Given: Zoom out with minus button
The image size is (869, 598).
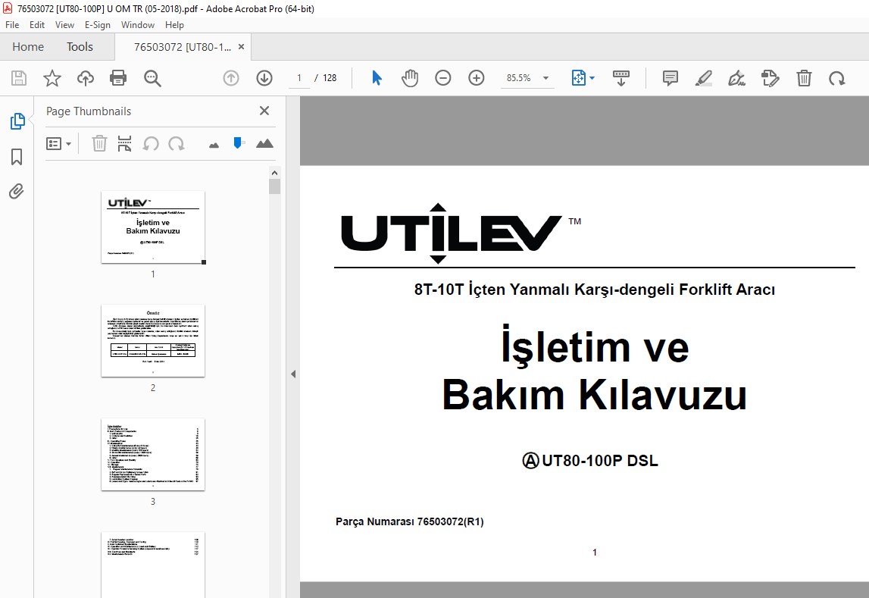Looking at the screenshot, I should pos(442,78).
